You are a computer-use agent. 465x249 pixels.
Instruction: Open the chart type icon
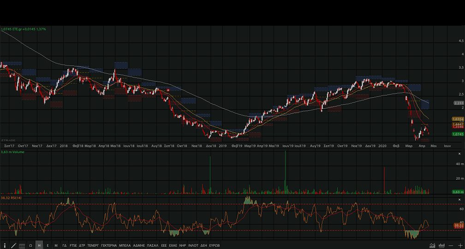pos(432,245)
